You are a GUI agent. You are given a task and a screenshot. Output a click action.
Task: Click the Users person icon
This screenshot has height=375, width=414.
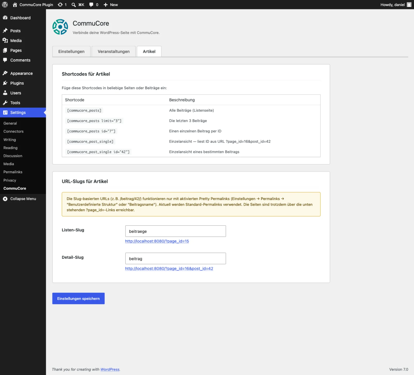[5, 93]
